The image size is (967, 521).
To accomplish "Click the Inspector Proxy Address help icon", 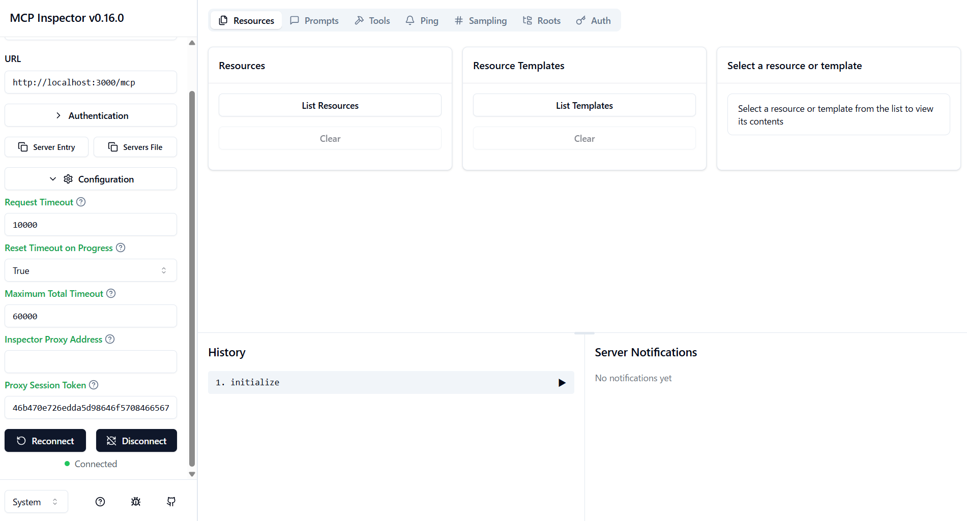I will [x=110, y=339].
